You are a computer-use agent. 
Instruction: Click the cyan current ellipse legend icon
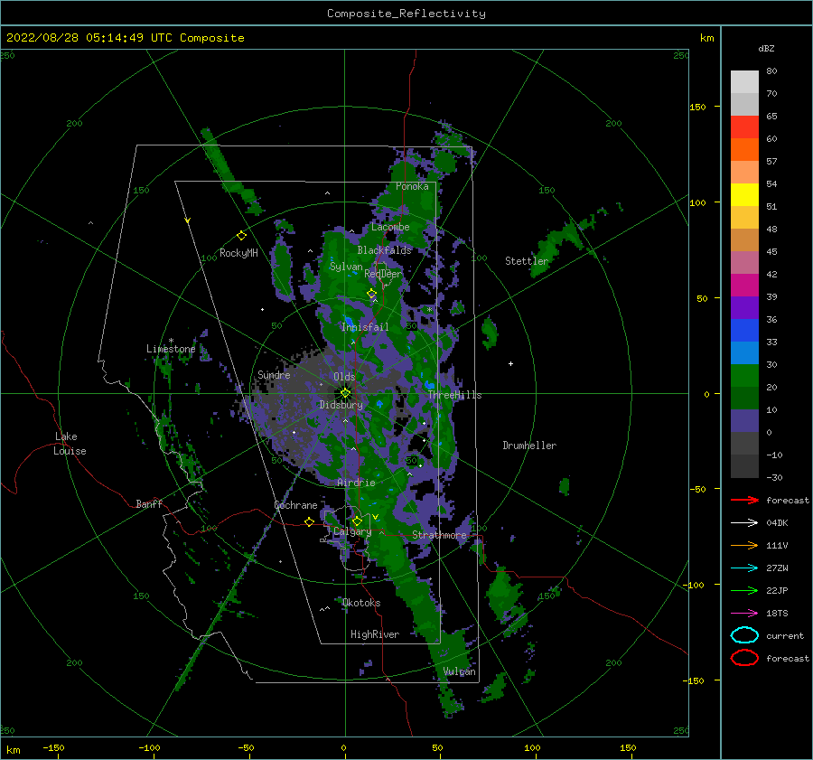[744, 635]
